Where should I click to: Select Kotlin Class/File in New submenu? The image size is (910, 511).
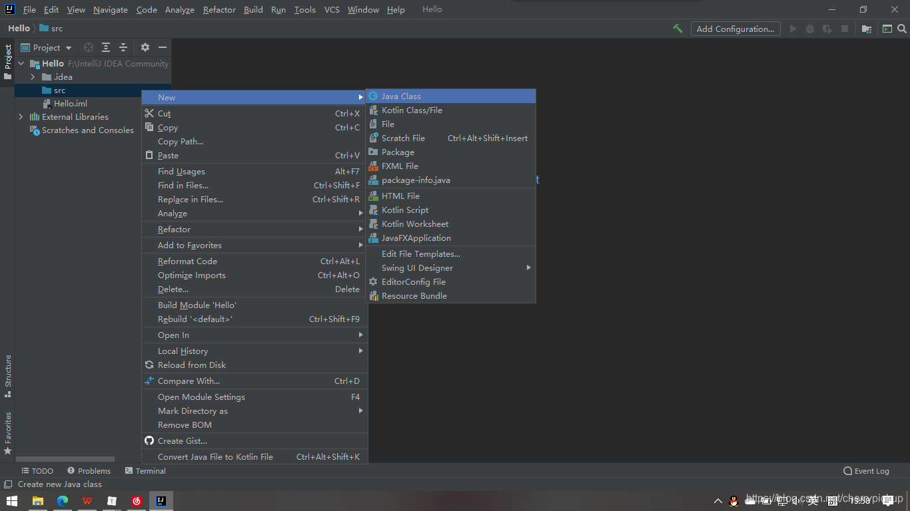451,110
